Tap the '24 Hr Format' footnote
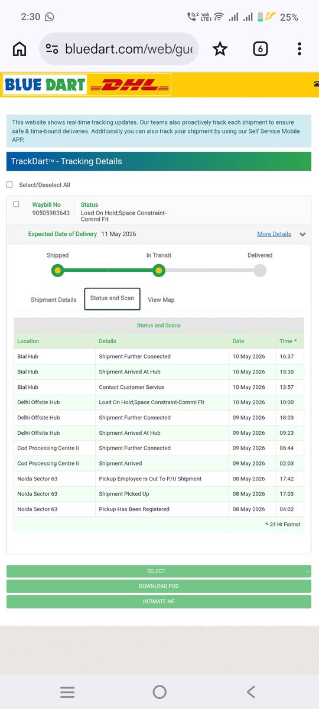Viewport: 319px width, 709px height. click(284, 524)
